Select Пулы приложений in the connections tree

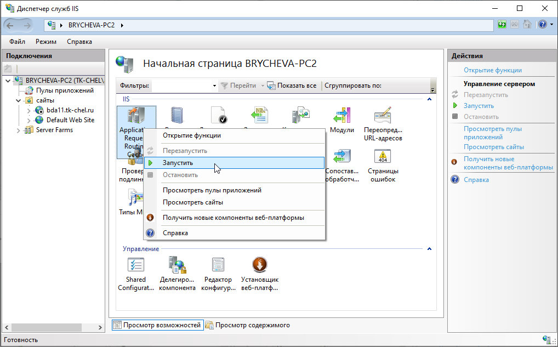(x=65, y=90)
